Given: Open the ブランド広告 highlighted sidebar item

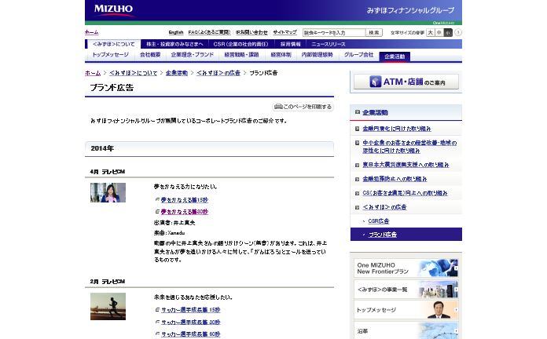Looking at the screenshot, I should (406, 235).
